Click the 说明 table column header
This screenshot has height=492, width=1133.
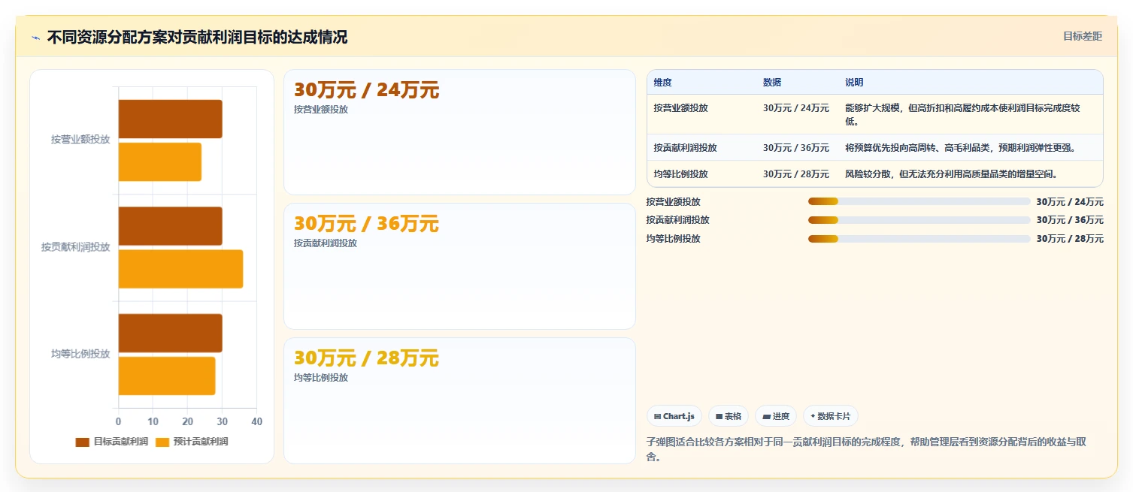pos(855,83)
